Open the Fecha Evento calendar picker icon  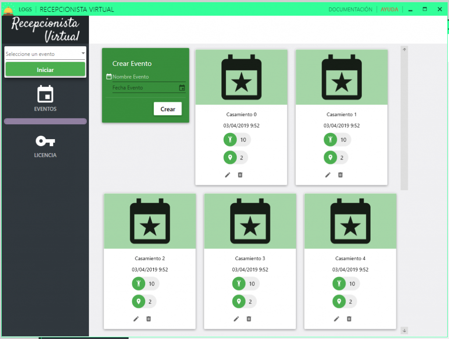[182, 88]
